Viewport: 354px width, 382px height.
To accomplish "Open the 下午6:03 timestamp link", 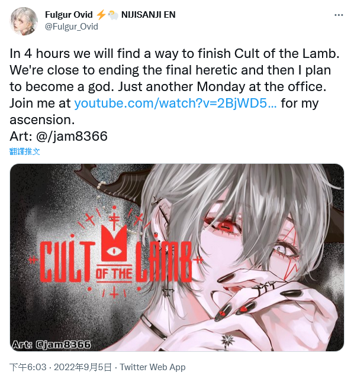I will pyautogui.click(x=28, y=367).
